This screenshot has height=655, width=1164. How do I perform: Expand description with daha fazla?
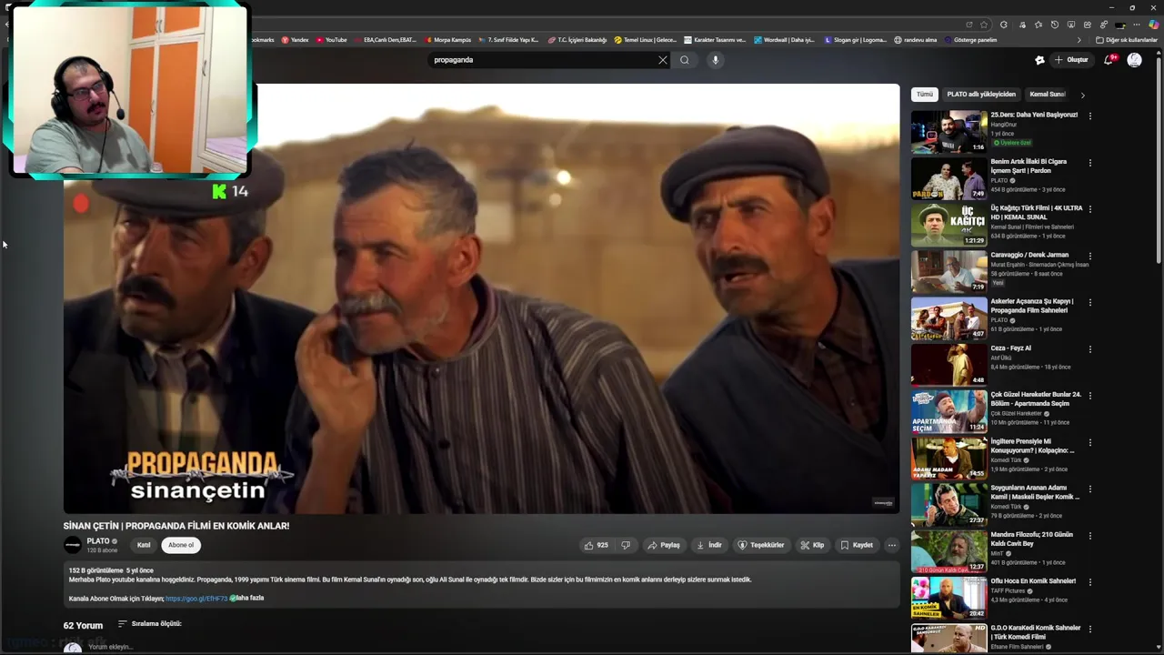coord(249,598)
